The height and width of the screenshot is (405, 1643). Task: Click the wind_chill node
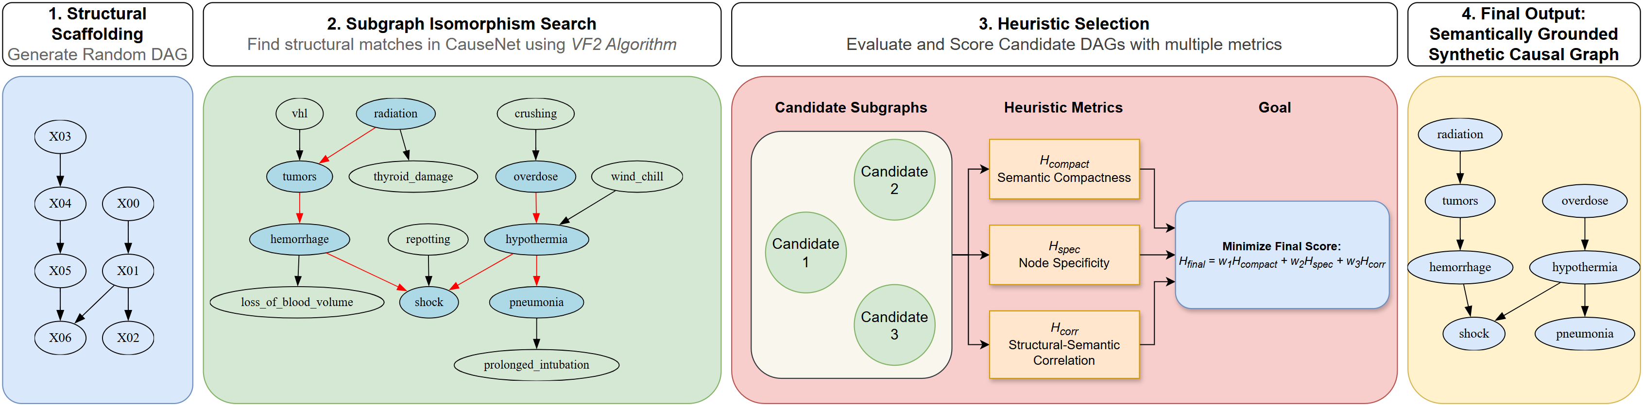[636, 177]
